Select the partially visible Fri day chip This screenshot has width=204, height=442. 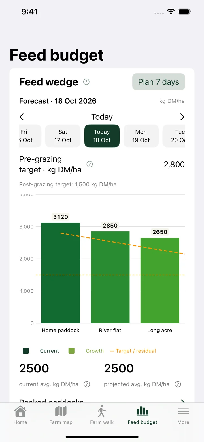[x=30, y=136]
